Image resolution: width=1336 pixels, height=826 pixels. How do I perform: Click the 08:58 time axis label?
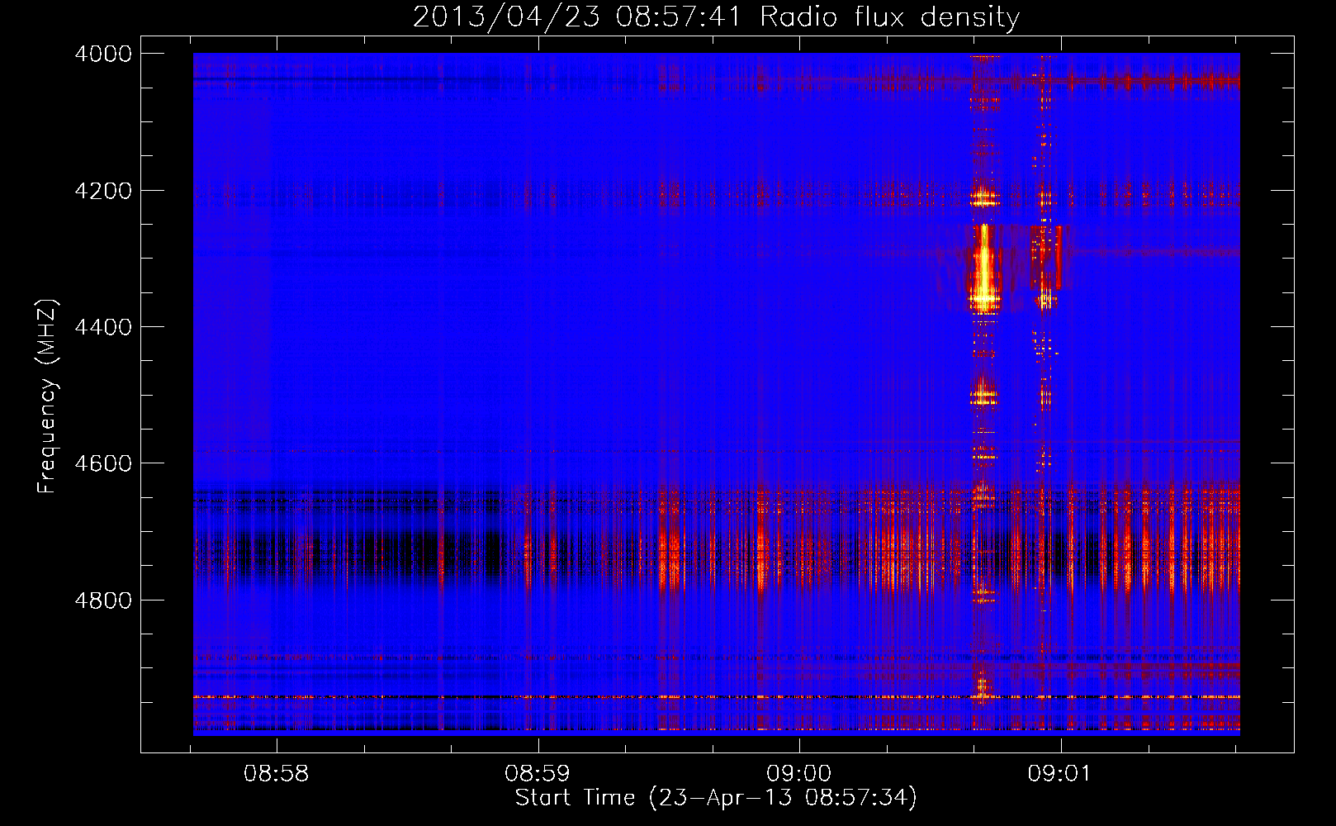coord(276,773)
